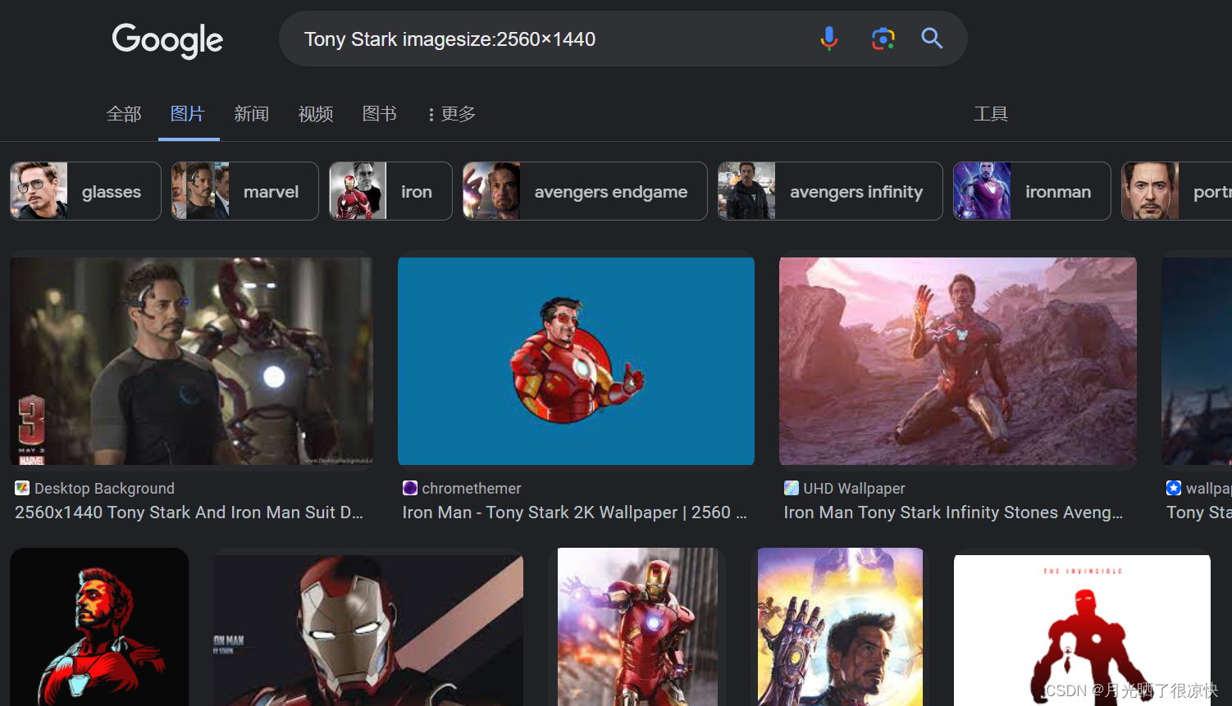Open cartoon Iron Man blue wallpaper thumbnail

click(576, 361)
